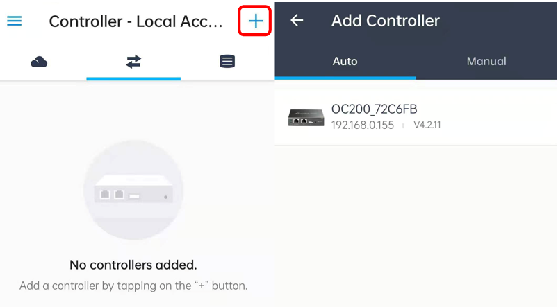Open the list view tab icon
The image size is (558, 307).
tap(227, 62)
